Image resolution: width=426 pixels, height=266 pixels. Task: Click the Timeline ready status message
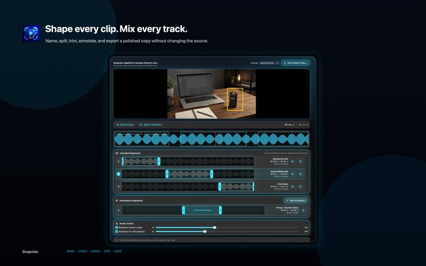click(x=147, y=240)
